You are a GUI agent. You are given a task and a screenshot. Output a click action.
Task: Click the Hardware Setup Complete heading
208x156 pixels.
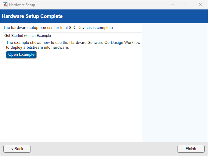(32, 16)
